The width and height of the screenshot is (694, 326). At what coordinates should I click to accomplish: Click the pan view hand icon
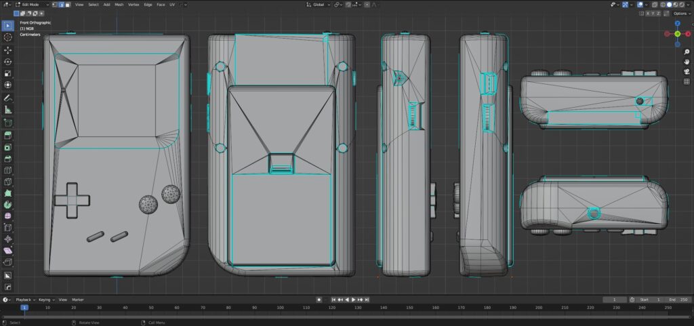(x=686, y=61)
